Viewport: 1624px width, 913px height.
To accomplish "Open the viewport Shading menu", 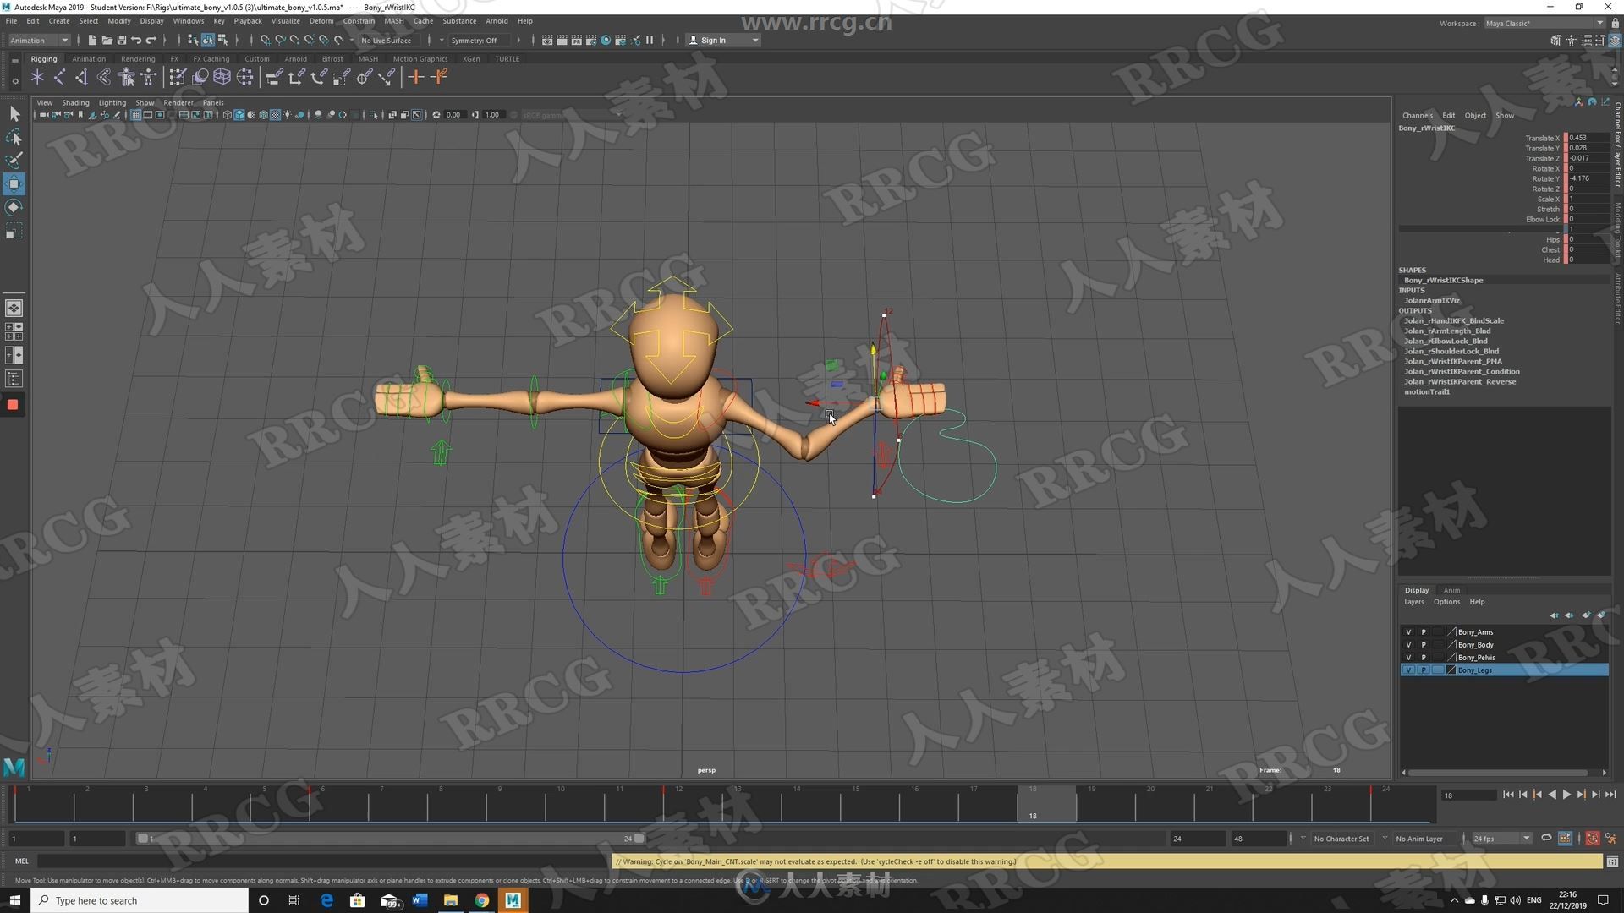I will point(75,102).
